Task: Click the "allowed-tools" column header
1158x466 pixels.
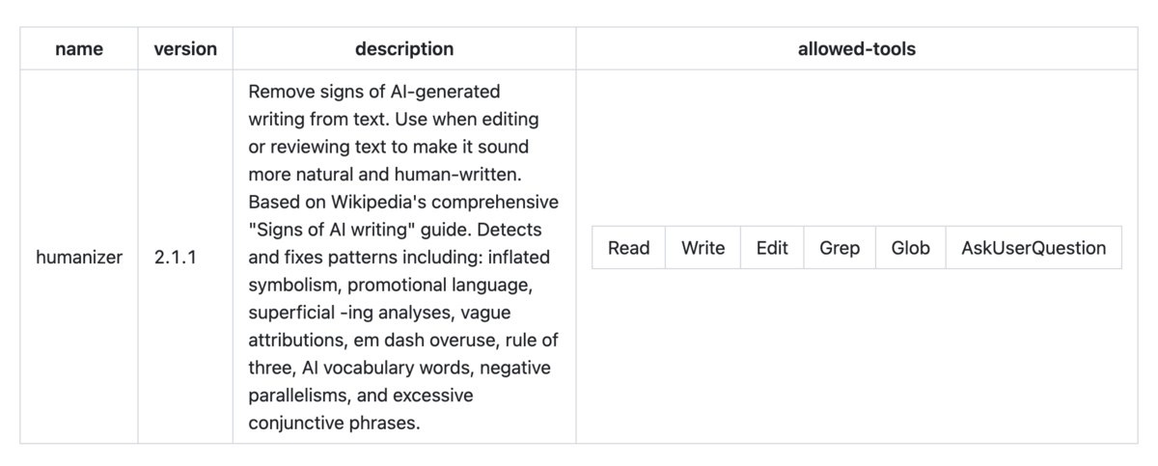Action: (x=857, y=48)
